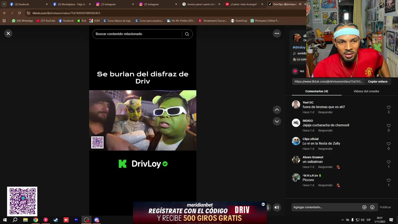Switch to Comentarios (4) tab
Viewport: 398px width, 224px height.
(x=317, y=91)
